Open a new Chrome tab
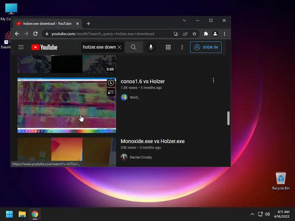 point(88,24)
